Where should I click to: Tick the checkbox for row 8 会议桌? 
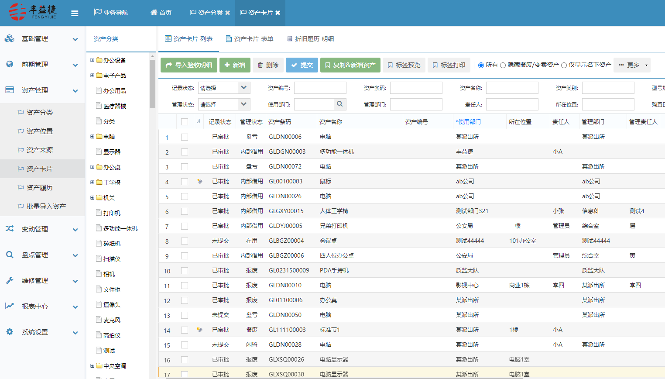(185, 241)
